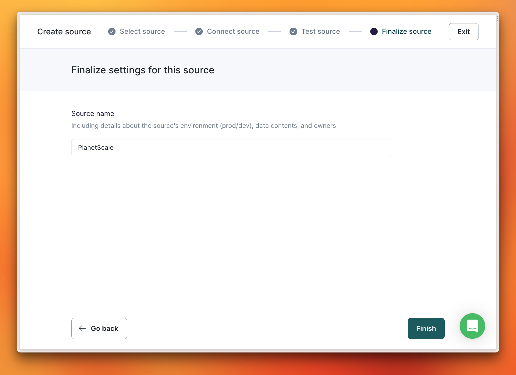The width and height of the screenshot is (516, 375).
Task: Click inside the Source name text field
Action: coord(231,148)
